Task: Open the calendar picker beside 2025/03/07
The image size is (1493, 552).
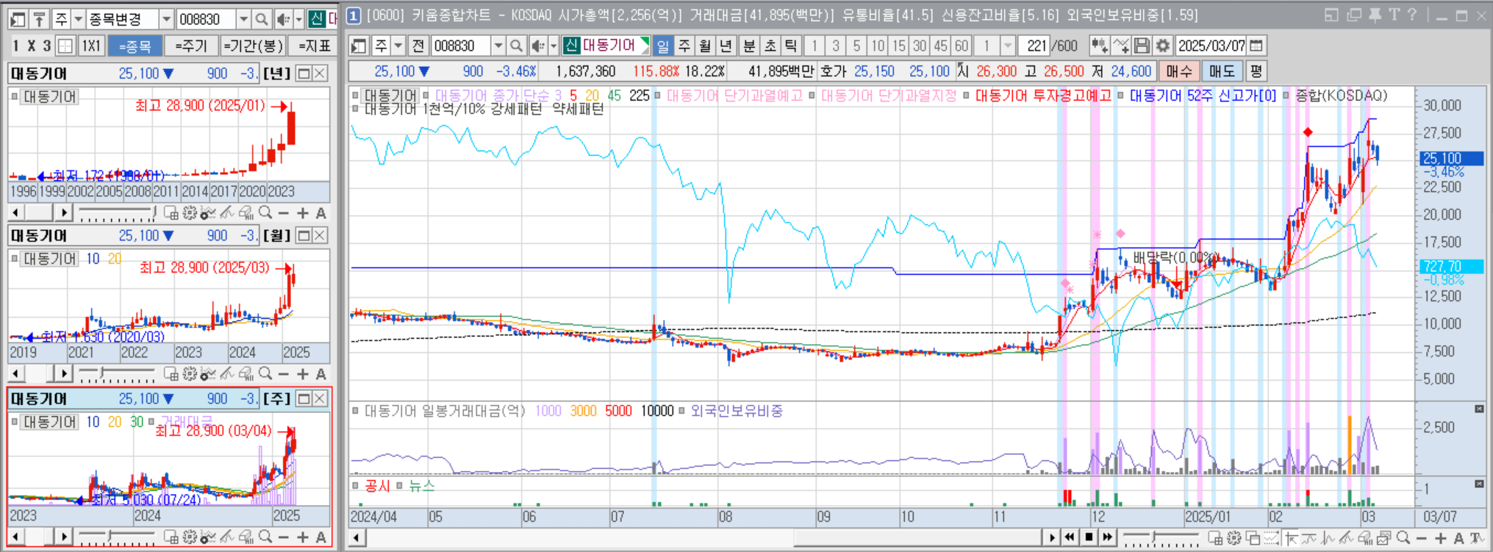Action: point(1256,46)
